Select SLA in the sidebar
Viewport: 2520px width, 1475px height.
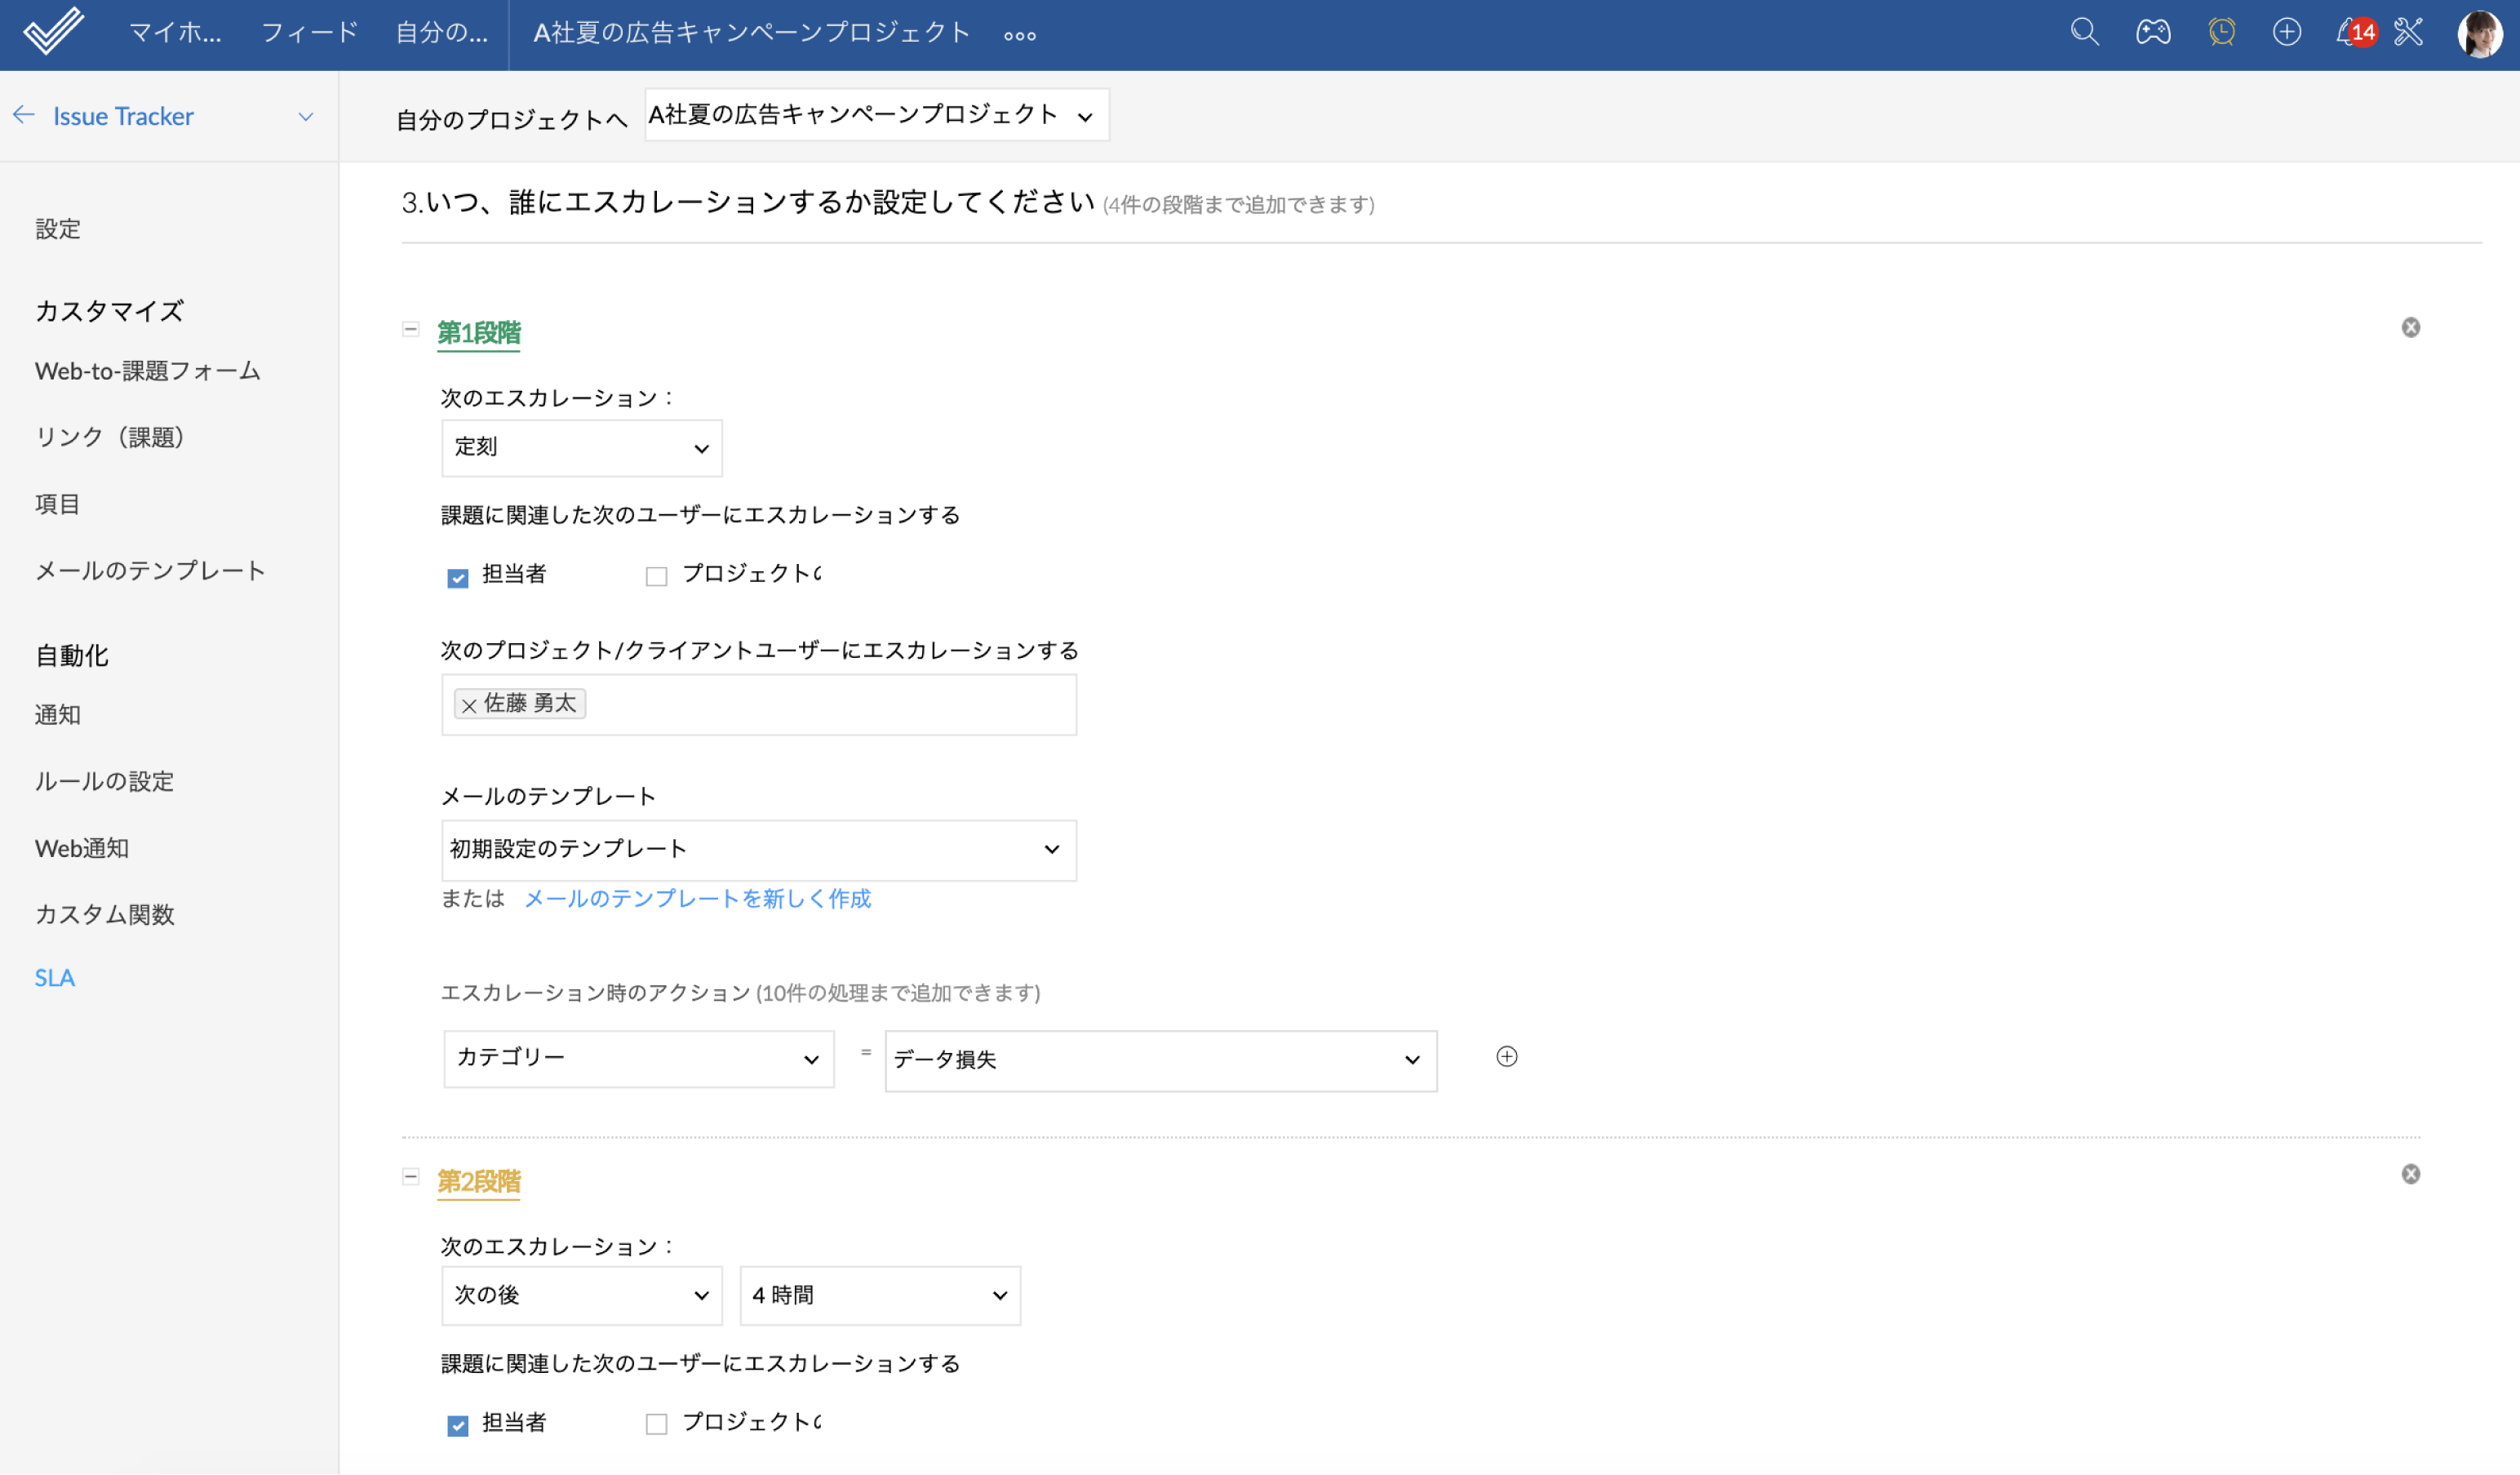tap(55, 978)
